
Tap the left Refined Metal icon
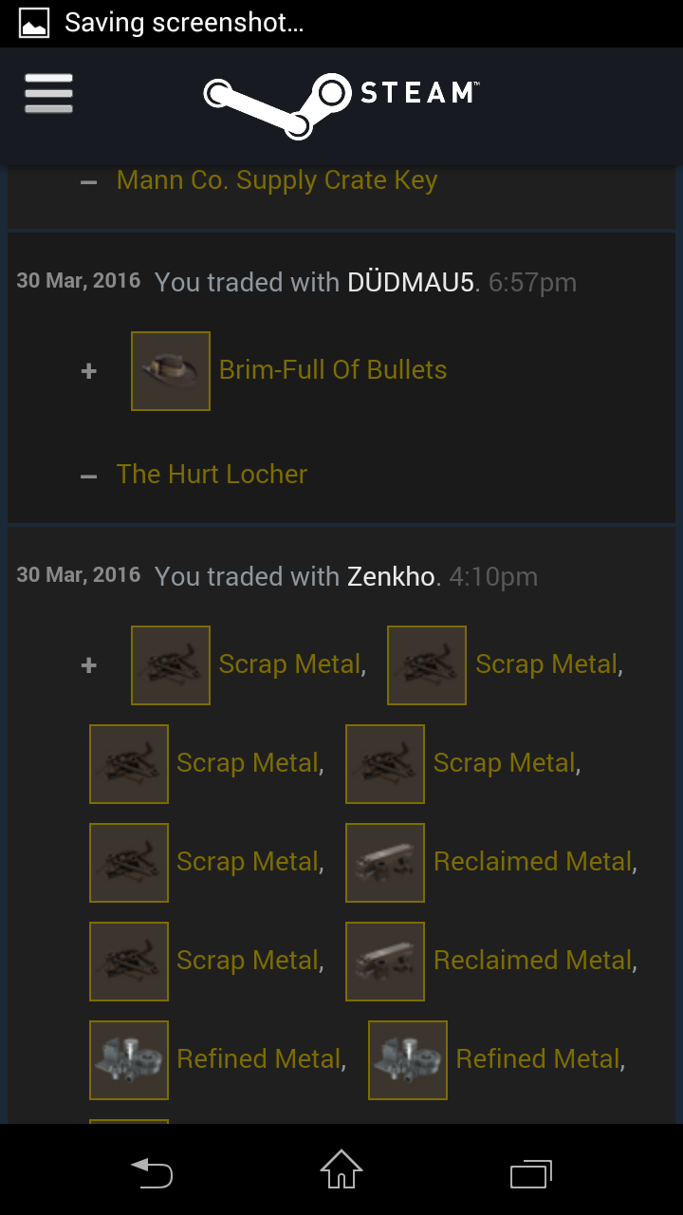(x=129, y=1060)
